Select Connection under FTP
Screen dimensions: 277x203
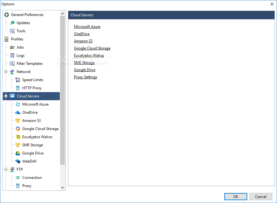[x=32, y=178]
